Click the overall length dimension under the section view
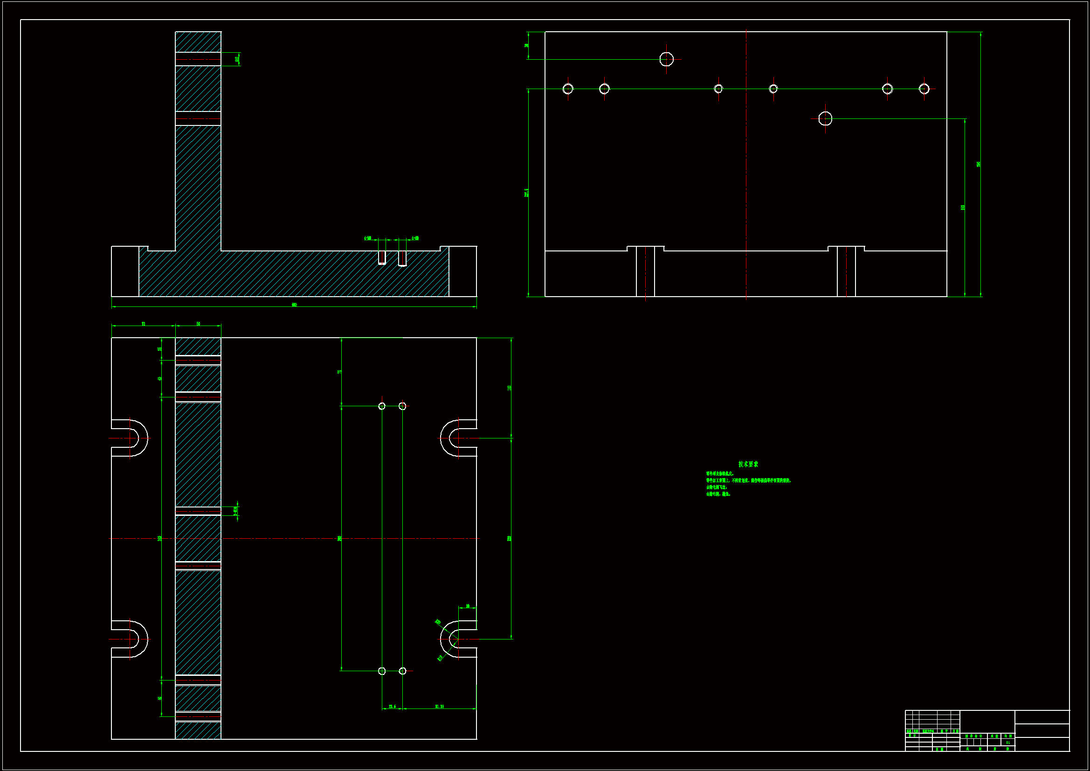The height and width of the screenshot is (771, 1090). 294,305
